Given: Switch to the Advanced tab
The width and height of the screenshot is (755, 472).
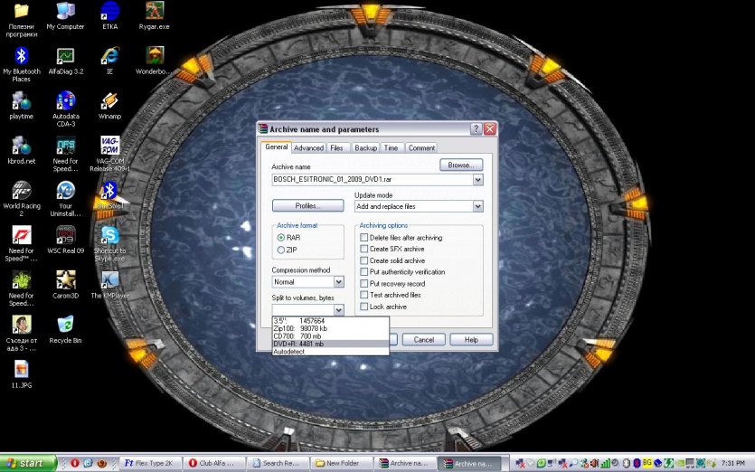Looking at the screenshot, I should coord(308,147).
